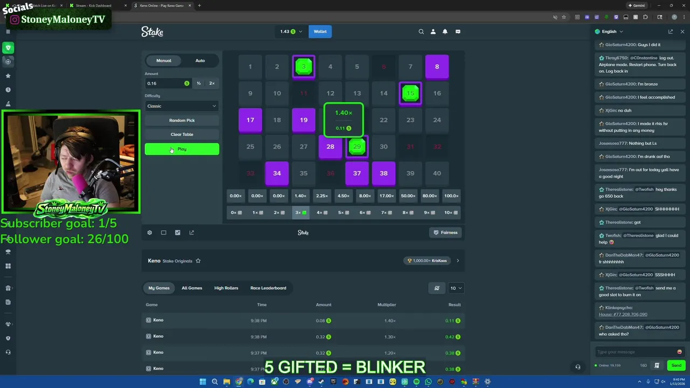Click Random Pick button
This screenshot has width=690, height=388.
[x=182, y=121]
